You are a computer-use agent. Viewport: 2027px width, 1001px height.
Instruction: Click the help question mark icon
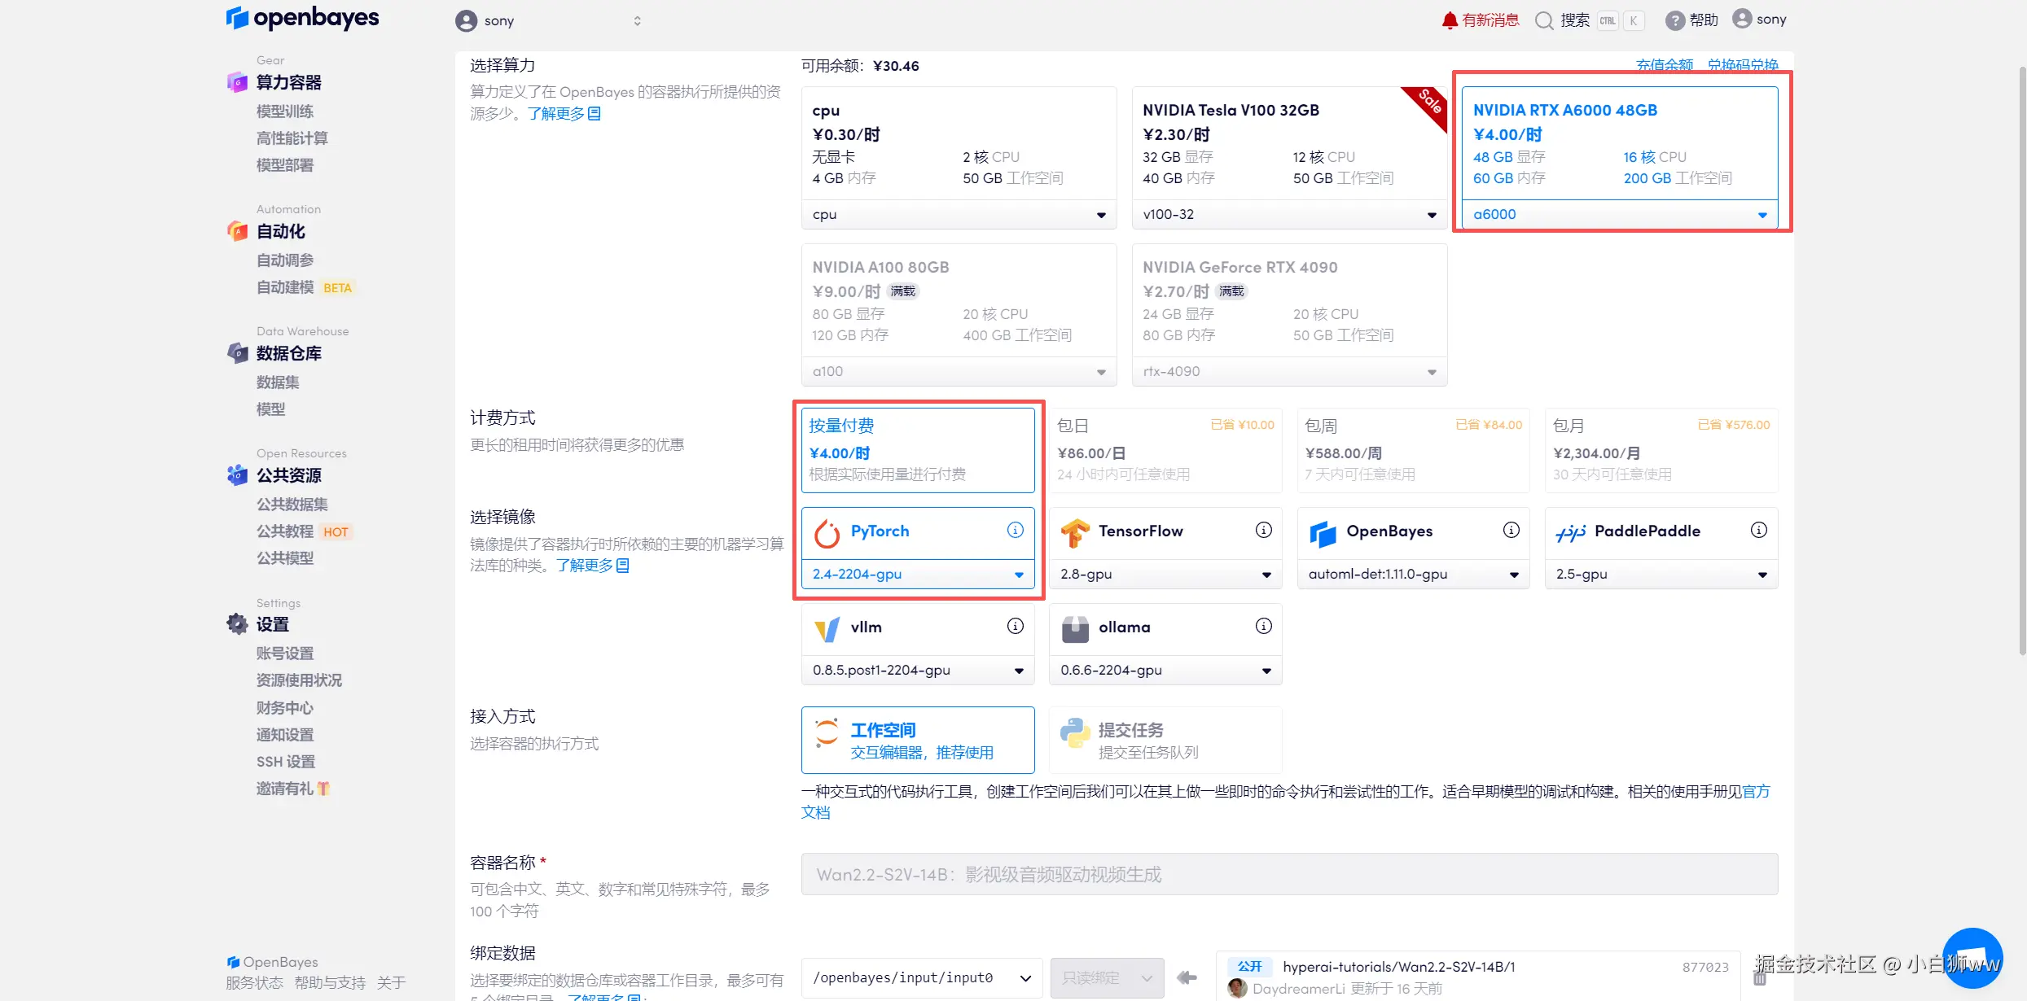1674,20
